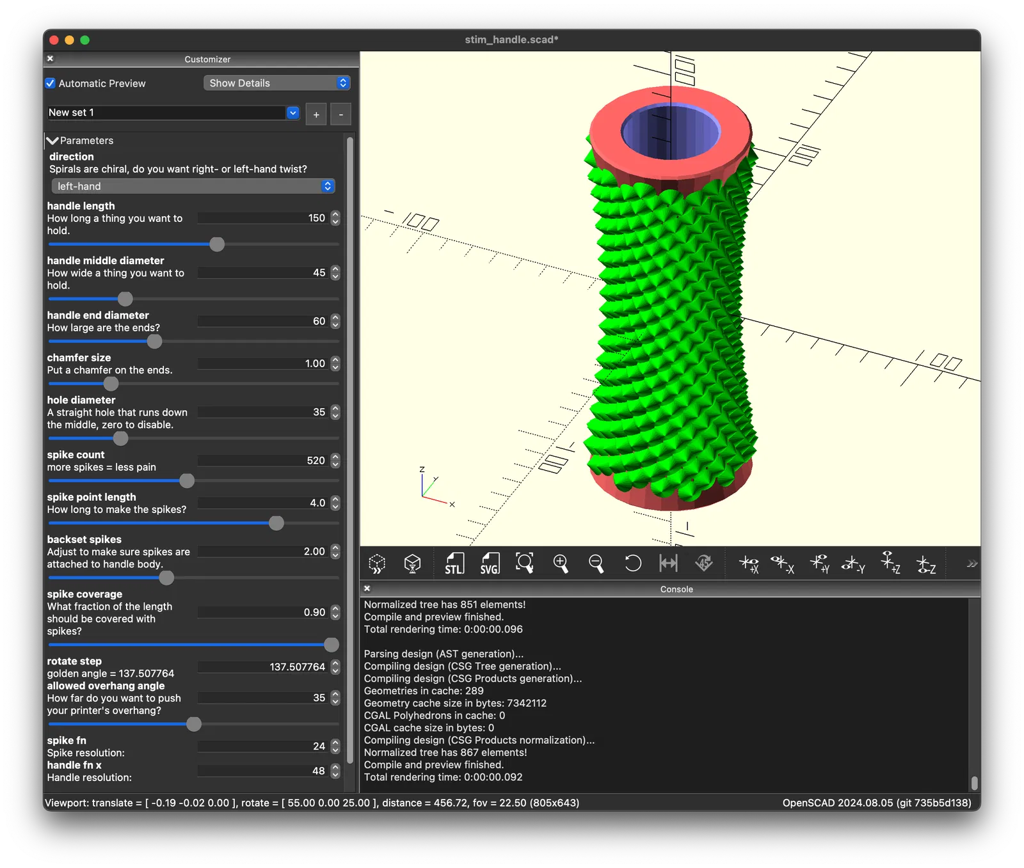This screenshot has height=868, width=1024.
Task: Click the handle length value field
Action: (x=263, y=218)
